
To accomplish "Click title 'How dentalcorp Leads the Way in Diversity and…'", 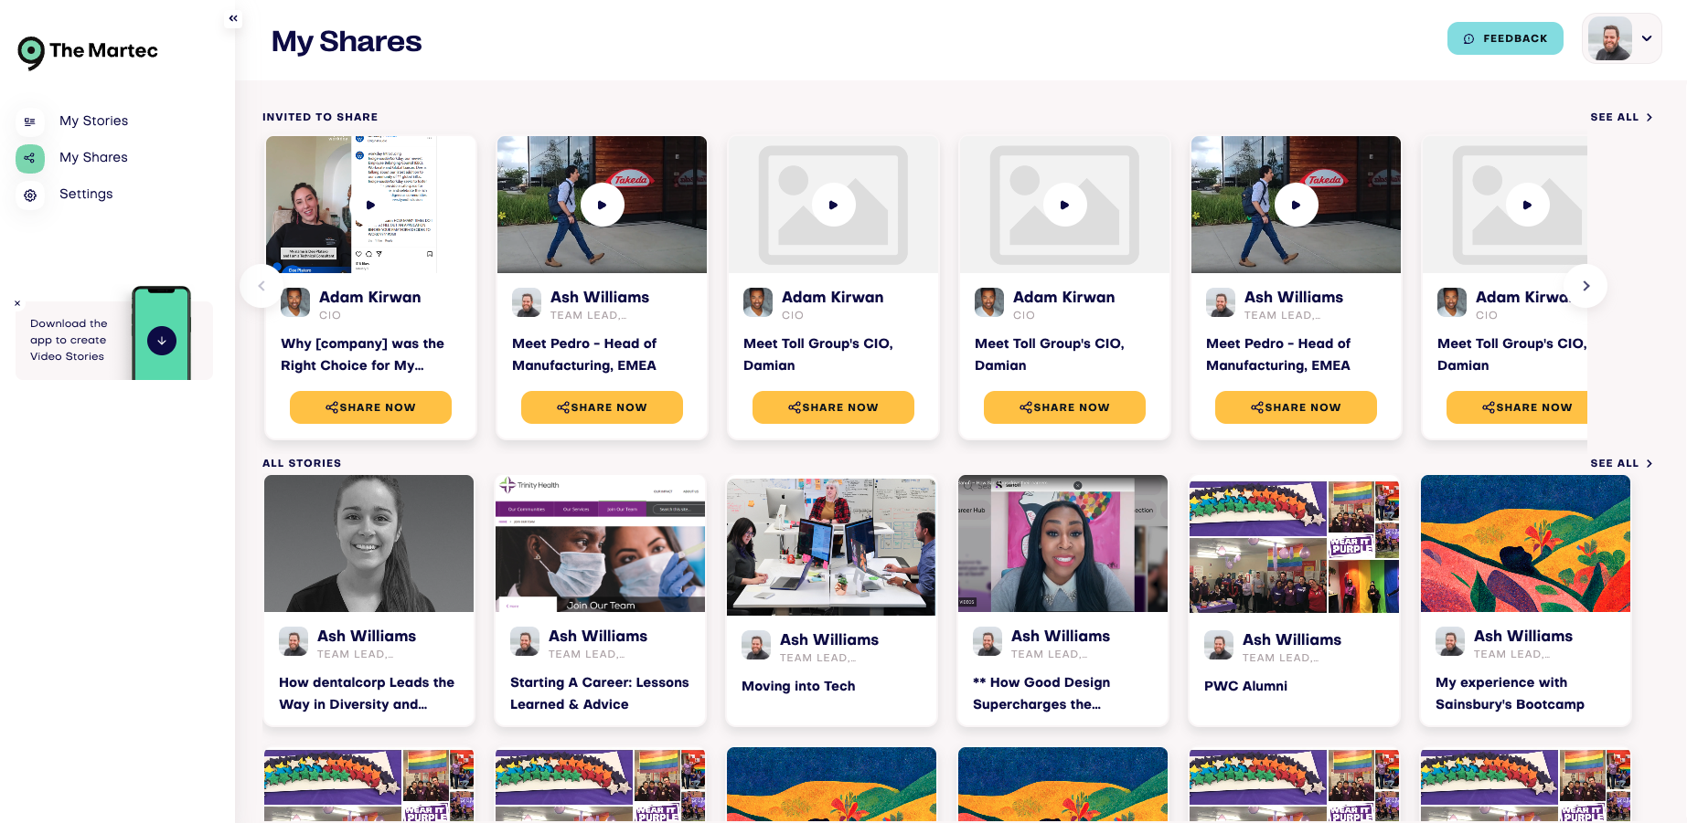I will [367, 693].
